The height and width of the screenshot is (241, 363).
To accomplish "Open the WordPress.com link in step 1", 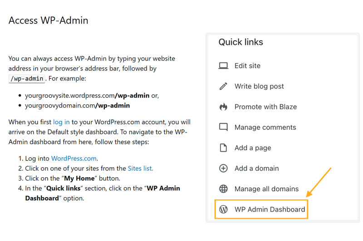I will point(74,158).
